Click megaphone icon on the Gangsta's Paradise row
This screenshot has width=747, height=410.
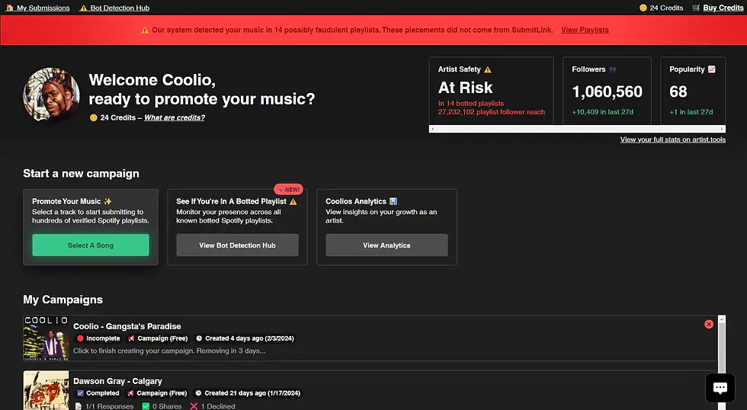coord(131,338)
